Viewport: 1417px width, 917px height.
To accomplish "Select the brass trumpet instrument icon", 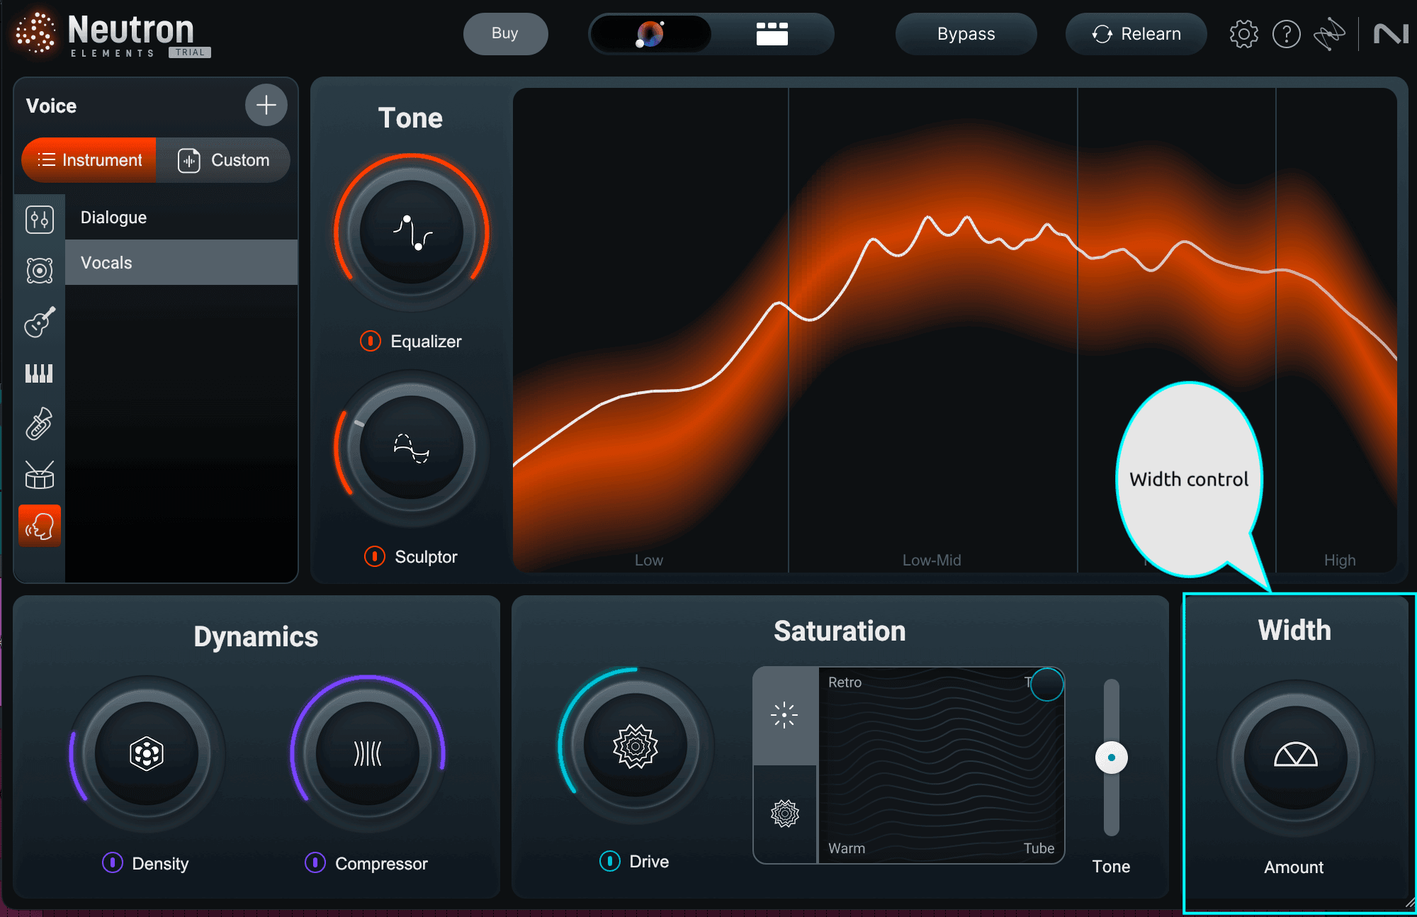I will click(x=40, y=424).
